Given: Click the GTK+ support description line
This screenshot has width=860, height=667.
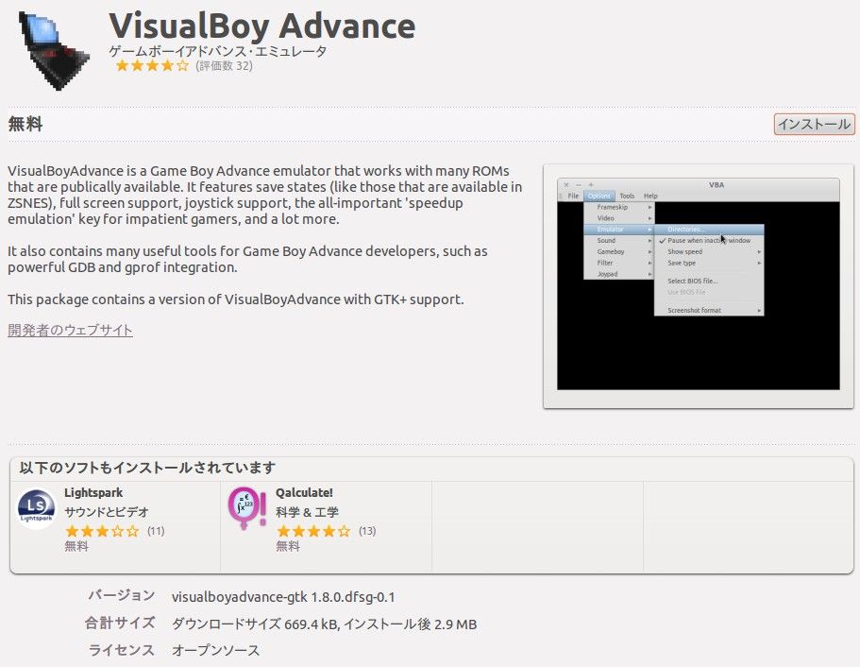Looking at the screenshot, I should click(x=236, y=299).
